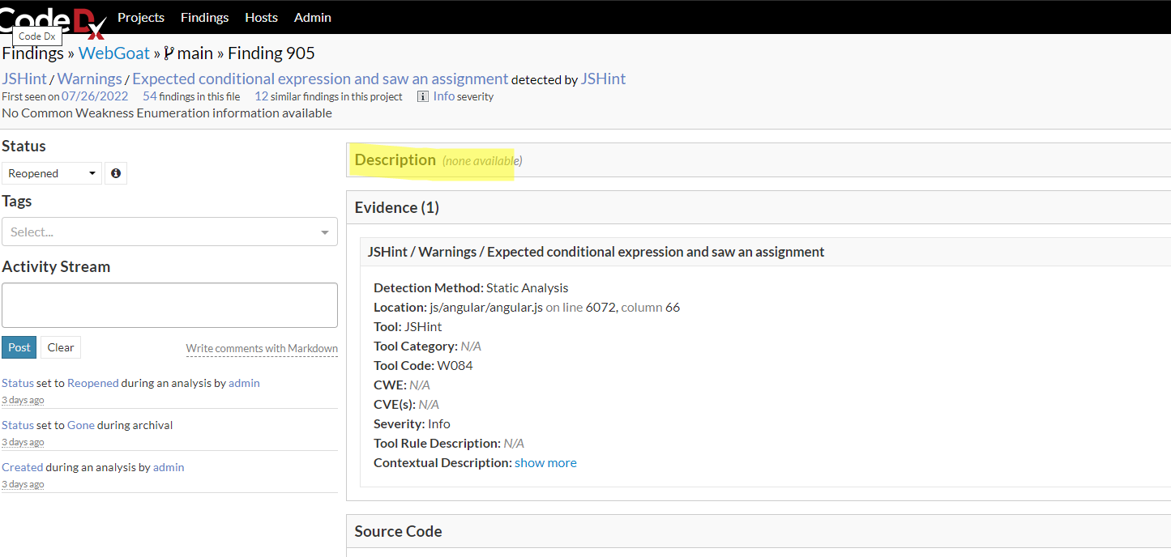This screenshot has width=1171, height=557.
Task: Open the Findings menu
Action: [x=204, y=17]
